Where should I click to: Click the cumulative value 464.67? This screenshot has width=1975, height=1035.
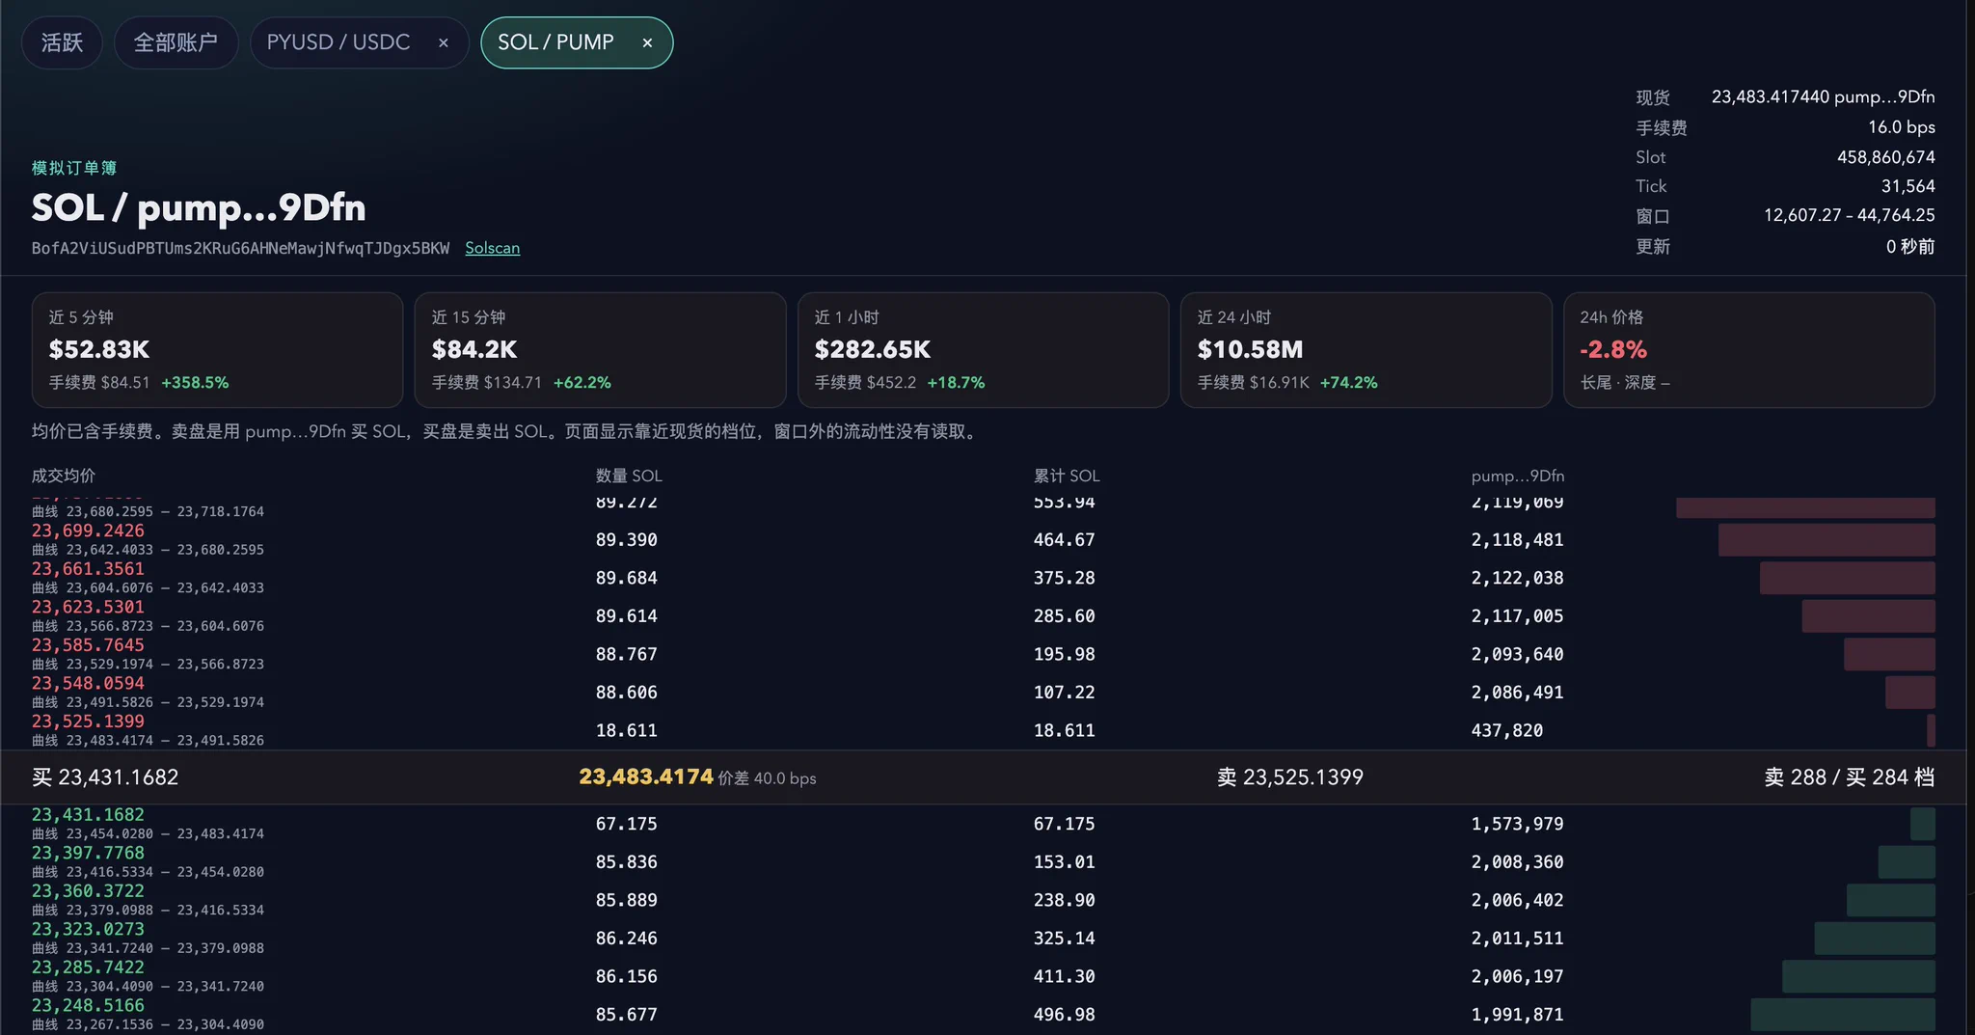click(1065, 540)
